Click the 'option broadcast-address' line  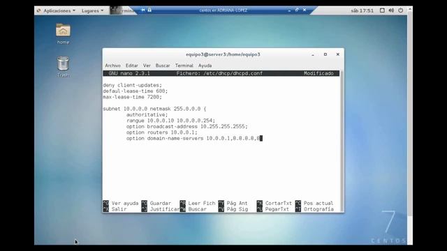(187, 126)
